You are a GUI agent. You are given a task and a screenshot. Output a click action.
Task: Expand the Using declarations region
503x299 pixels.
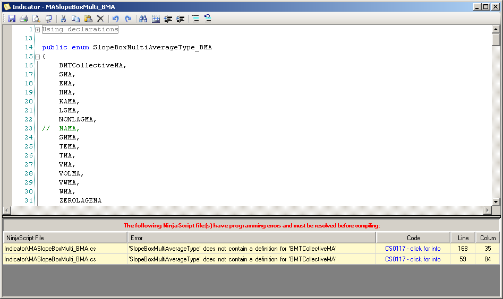click(38, 30)
